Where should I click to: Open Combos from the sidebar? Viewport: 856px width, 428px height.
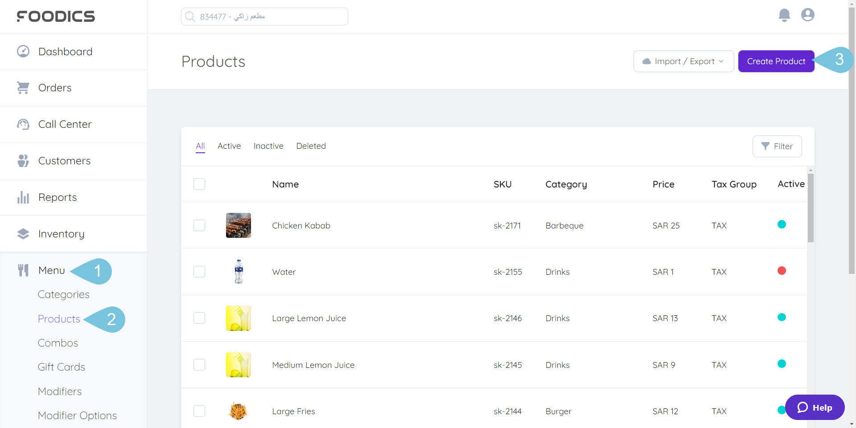(x=58, y=343)
